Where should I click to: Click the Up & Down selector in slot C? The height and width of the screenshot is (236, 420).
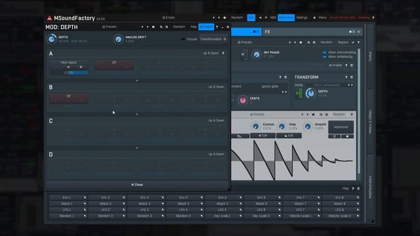[217, 121]
